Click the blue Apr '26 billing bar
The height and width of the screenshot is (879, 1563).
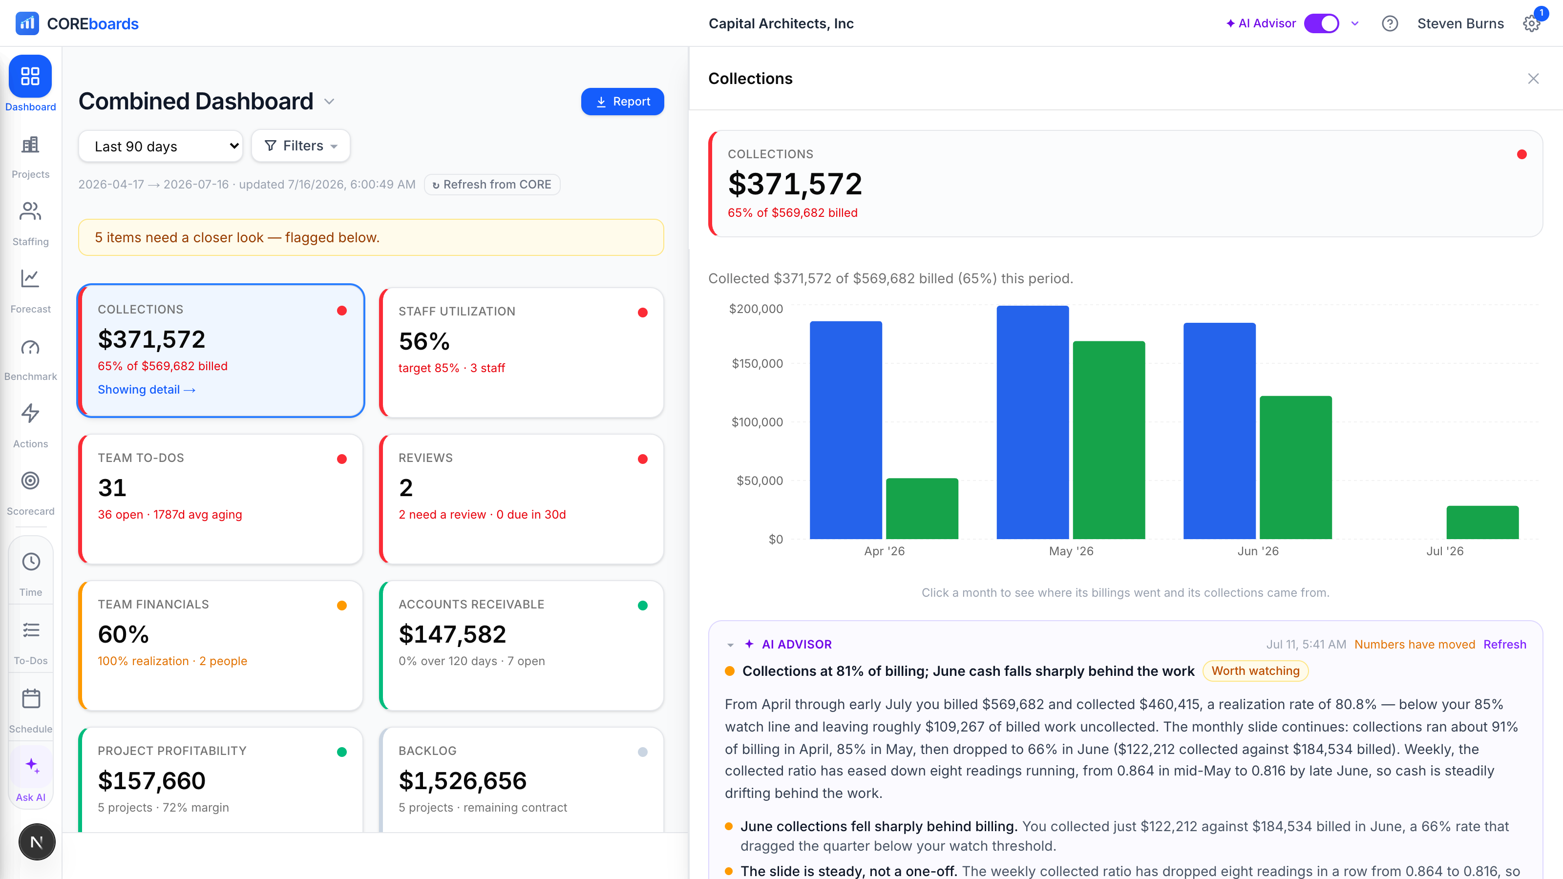[846, 430]
